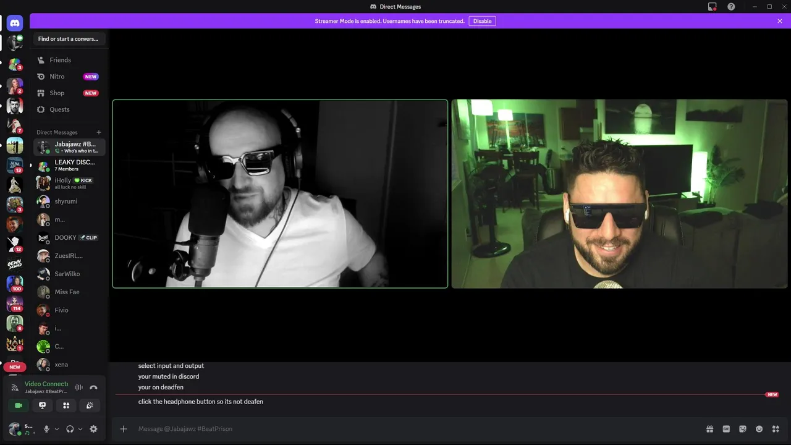Open Jabajawz #B... direct message

[69, 147]
